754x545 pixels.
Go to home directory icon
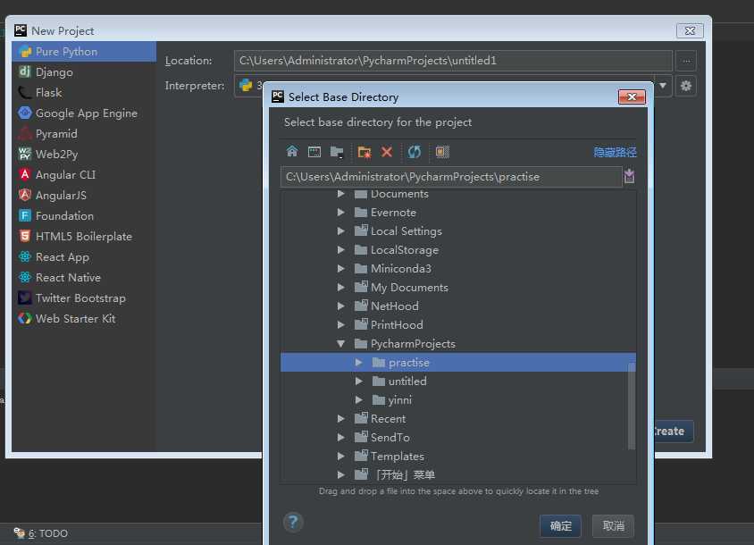tap(292, 152)
